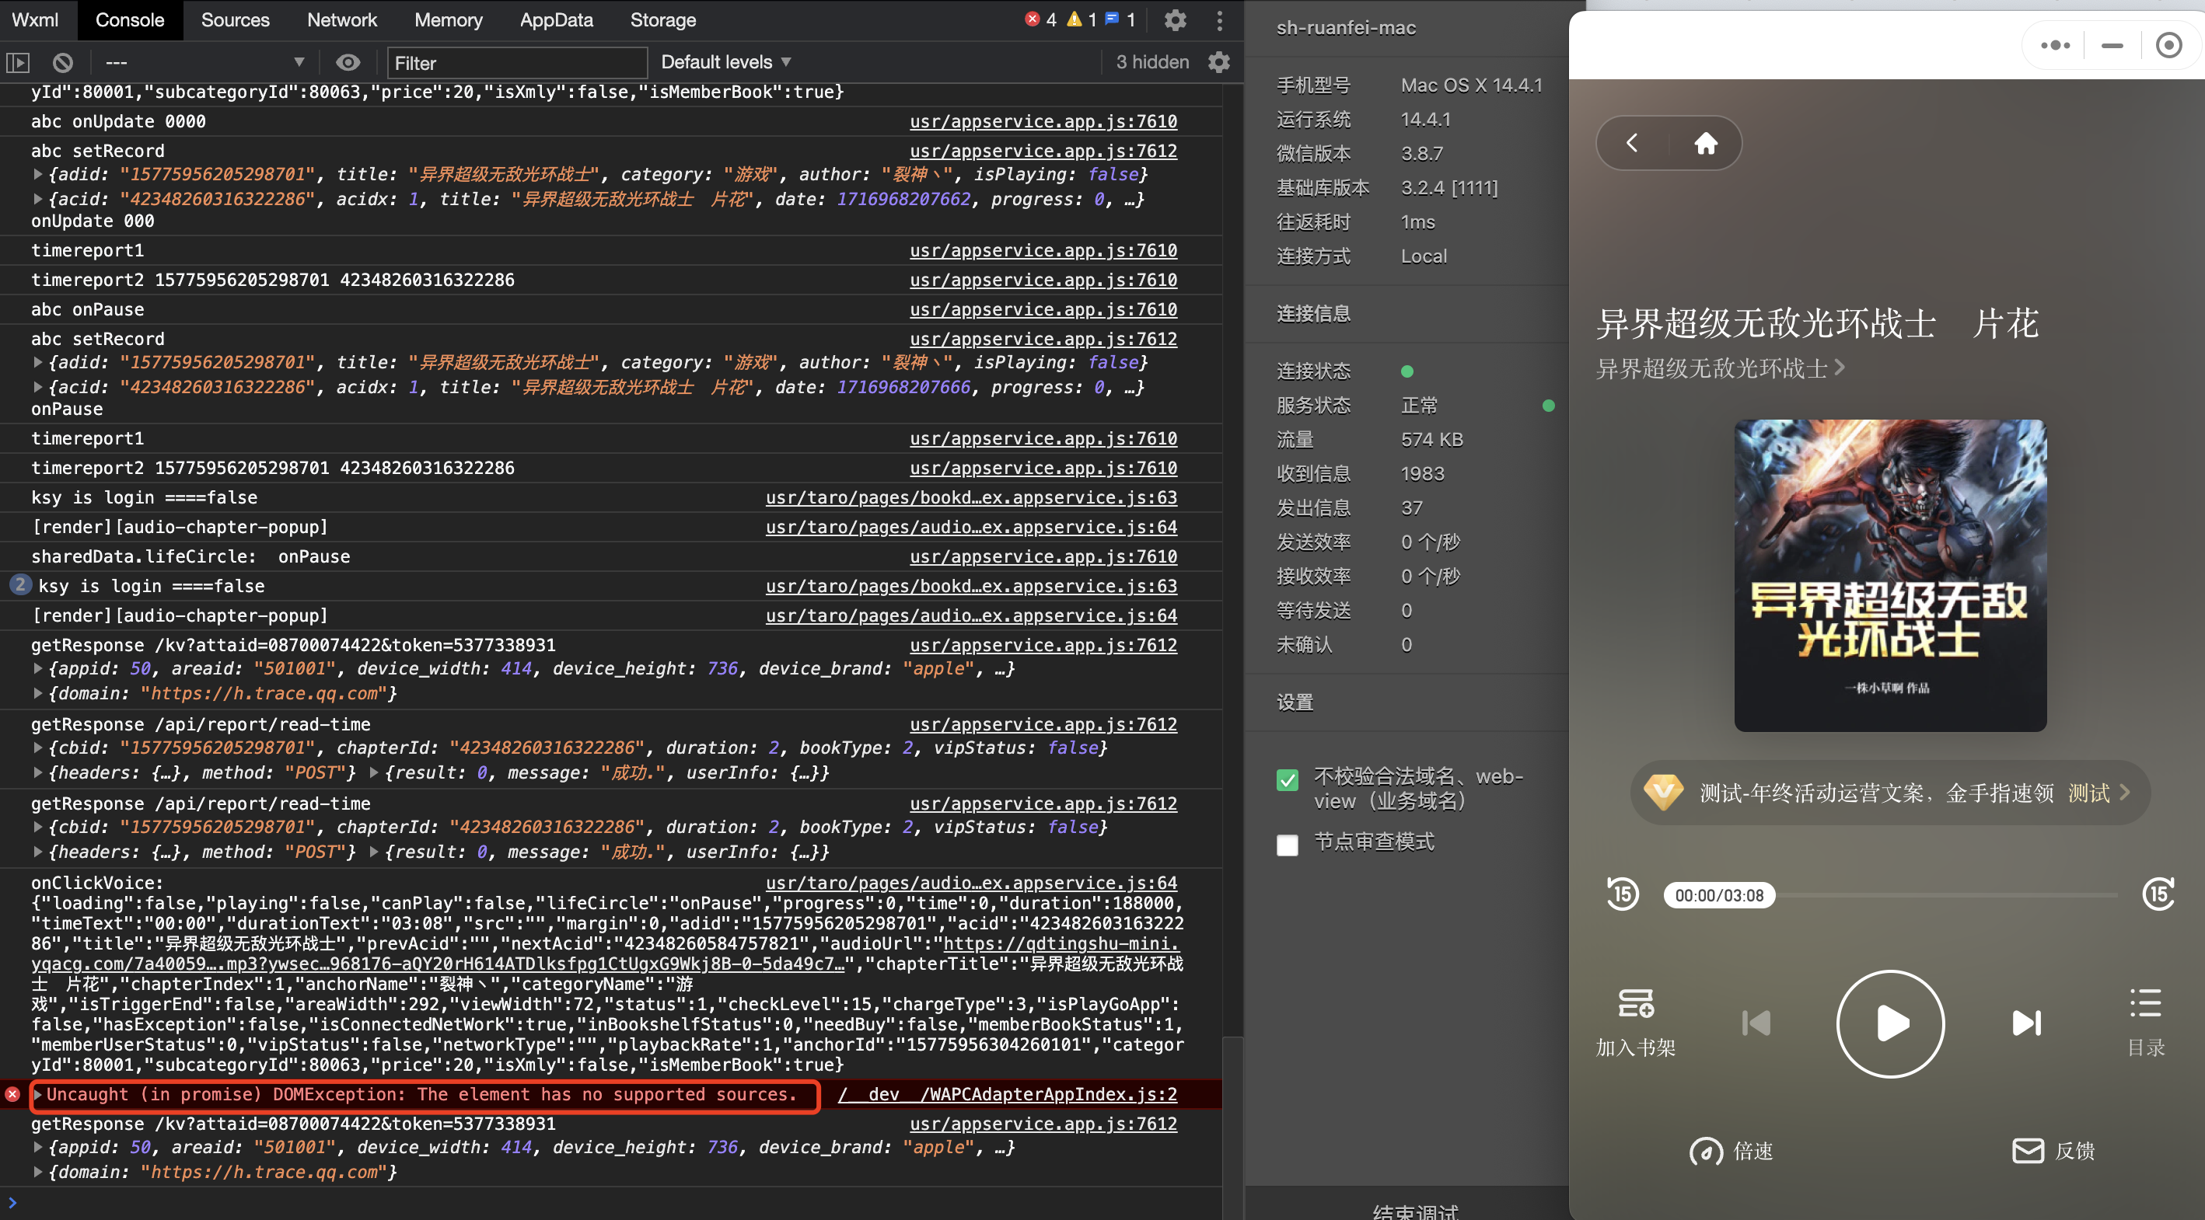This screenshot has width=2205, height=1220.
Task: Open the Storage tab
Action: point(662,19)
